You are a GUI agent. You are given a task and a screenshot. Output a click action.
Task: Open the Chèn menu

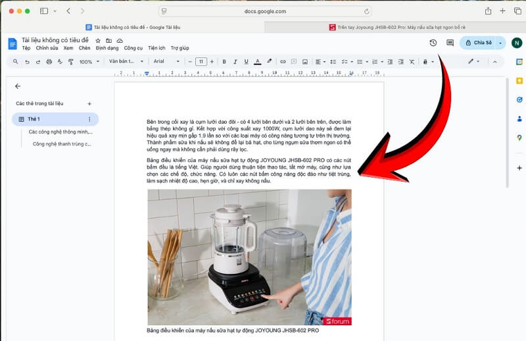click(85, 48)
